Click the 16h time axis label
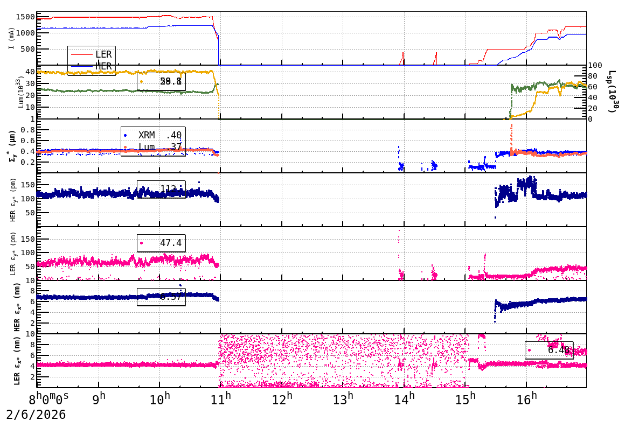This screenshot has width=625, height=421. (526, 399)
